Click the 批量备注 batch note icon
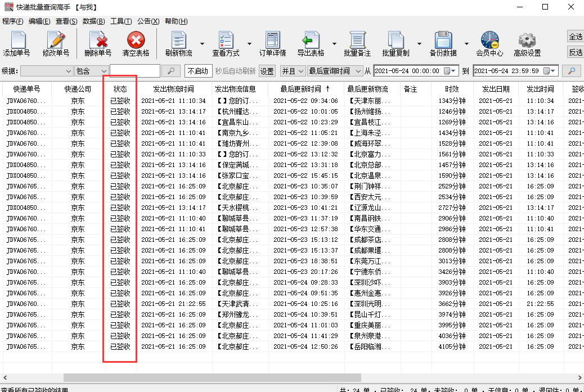 tap(357, 43)
